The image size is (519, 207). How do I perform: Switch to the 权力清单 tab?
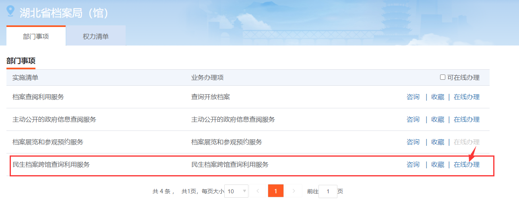[x=95, y=36]
